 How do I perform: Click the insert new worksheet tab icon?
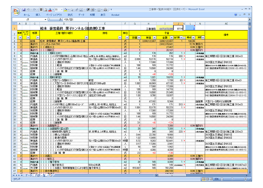click(51, 175)
